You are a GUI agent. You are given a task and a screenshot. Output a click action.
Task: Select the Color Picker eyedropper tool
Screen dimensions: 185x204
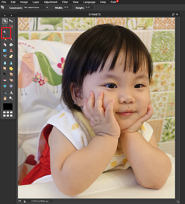coord(5,92)
